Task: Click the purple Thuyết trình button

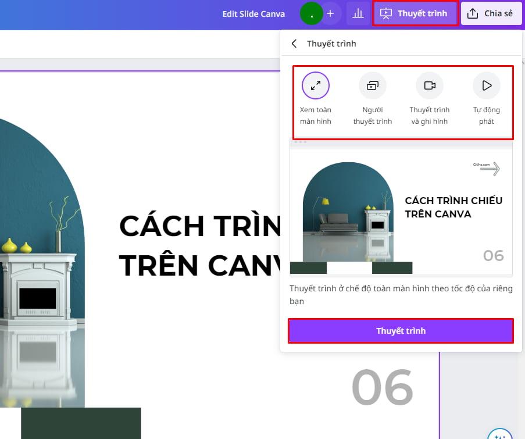Action: click(x=401, y=331)
